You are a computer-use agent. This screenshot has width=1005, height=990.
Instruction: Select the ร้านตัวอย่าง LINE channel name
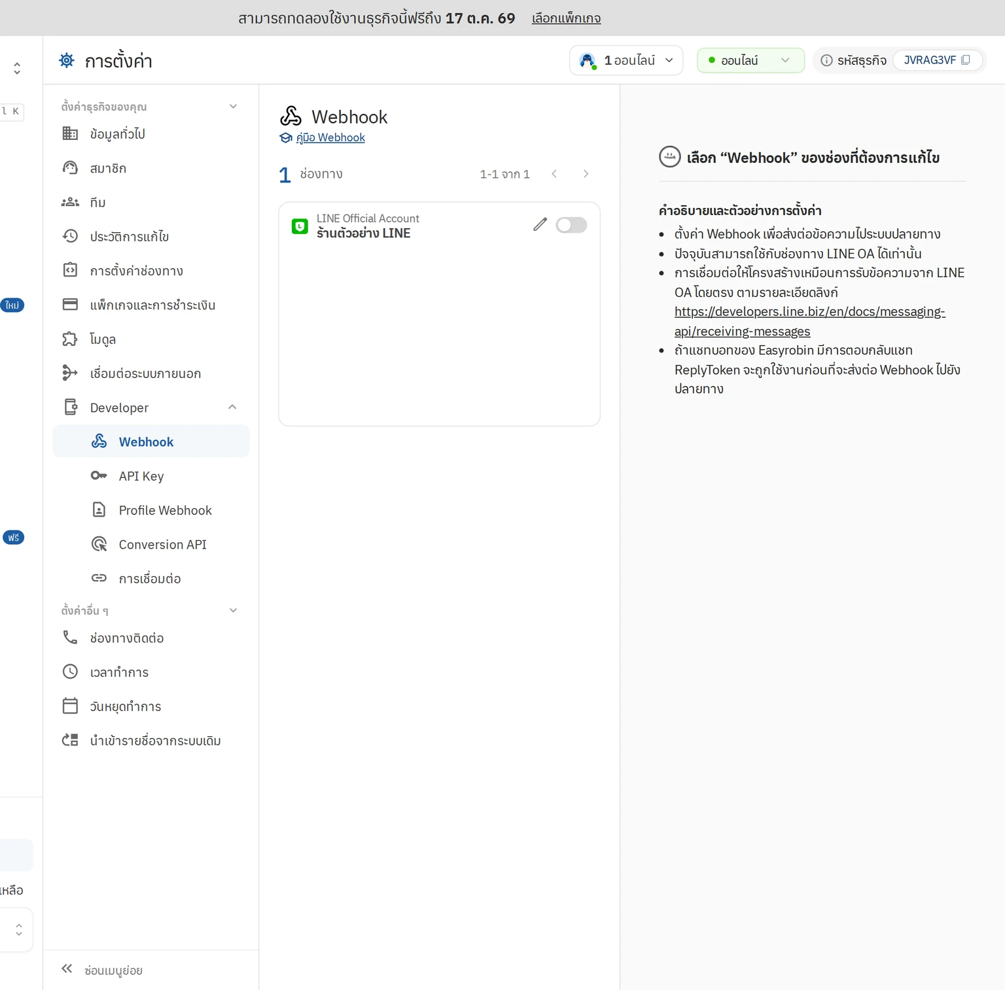pos(364,233)
